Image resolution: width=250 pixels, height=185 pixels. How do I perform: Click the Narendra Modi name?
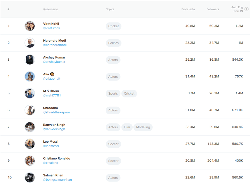tap(54, 41)
